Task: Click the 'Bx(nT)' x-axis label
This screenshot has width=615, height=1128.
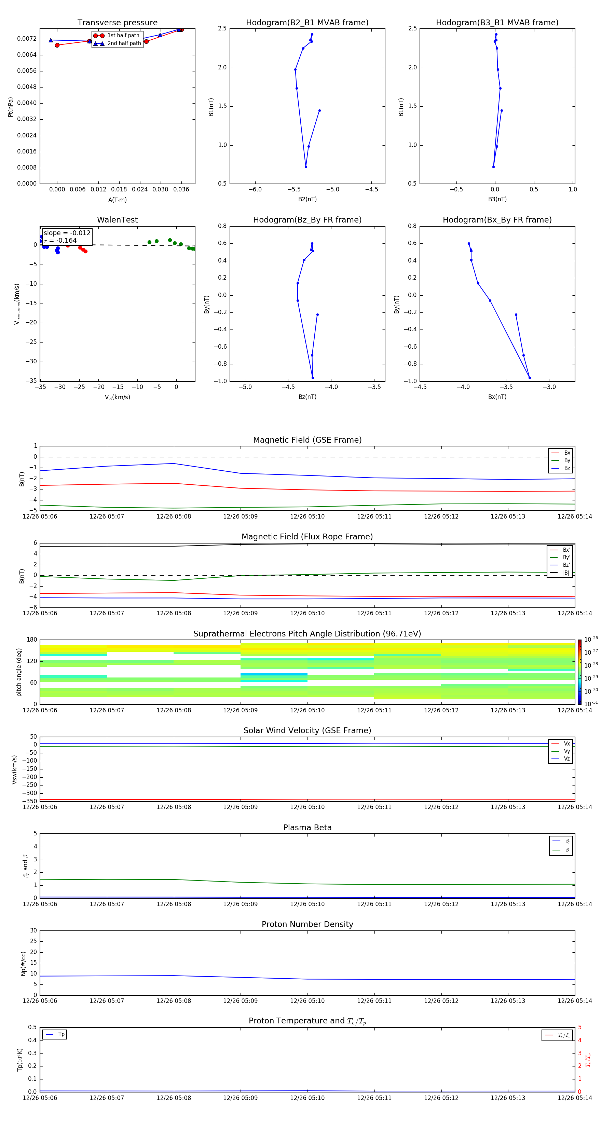Action: pos(497,397)
